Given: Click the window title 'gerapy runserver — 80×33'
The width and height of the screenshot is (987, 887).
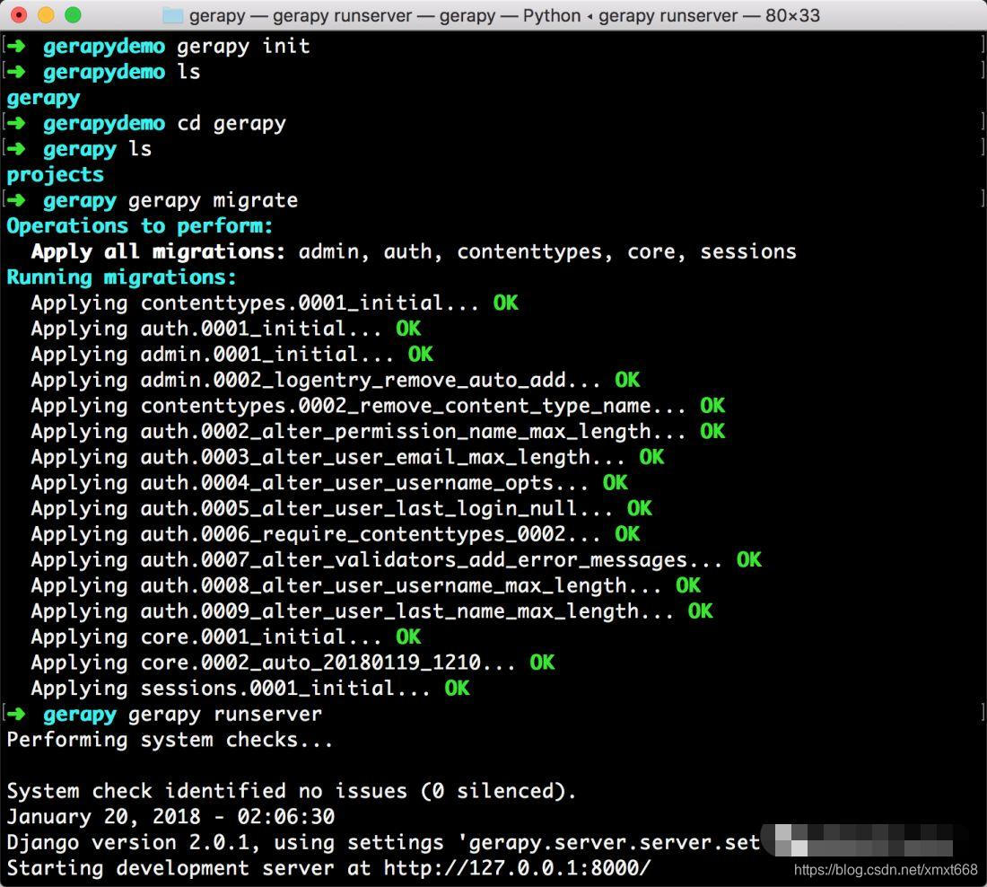Looking at the screenshot, I should click(x=709, y=15).
